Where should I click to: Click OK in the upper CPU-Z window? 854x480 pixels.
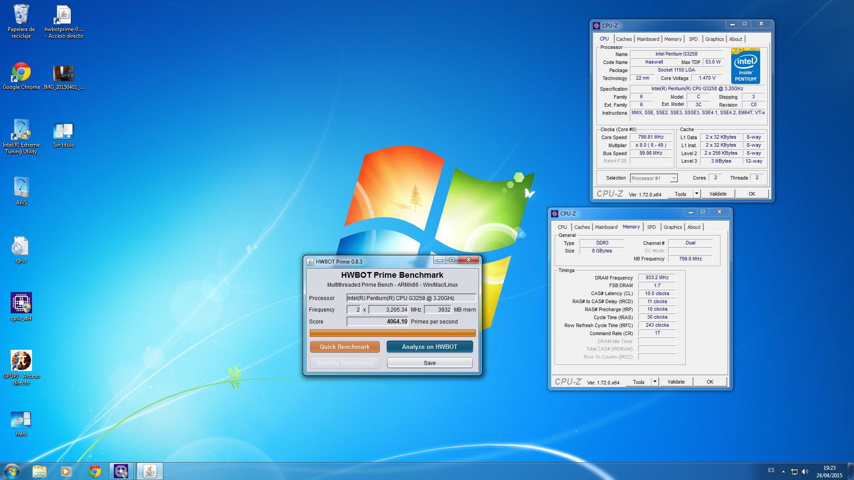tap(752, 194)
